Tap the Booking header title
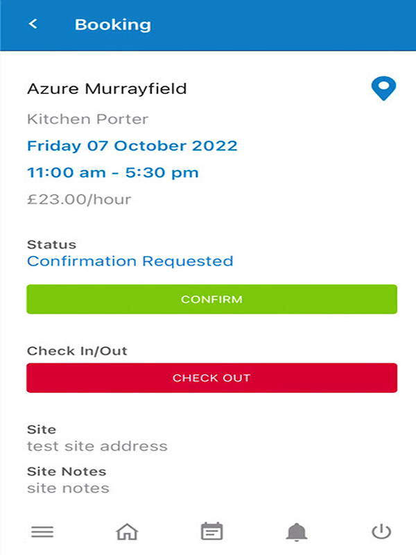This screenshot has width=416, height=555. tap(113, 25)
